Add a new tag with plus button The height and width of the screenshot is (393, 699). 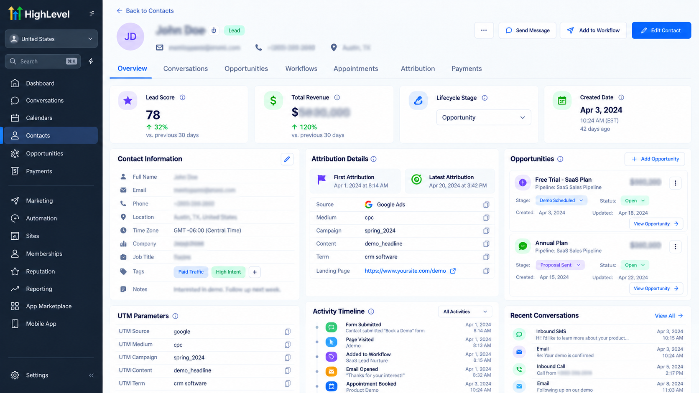pos(255,272)
